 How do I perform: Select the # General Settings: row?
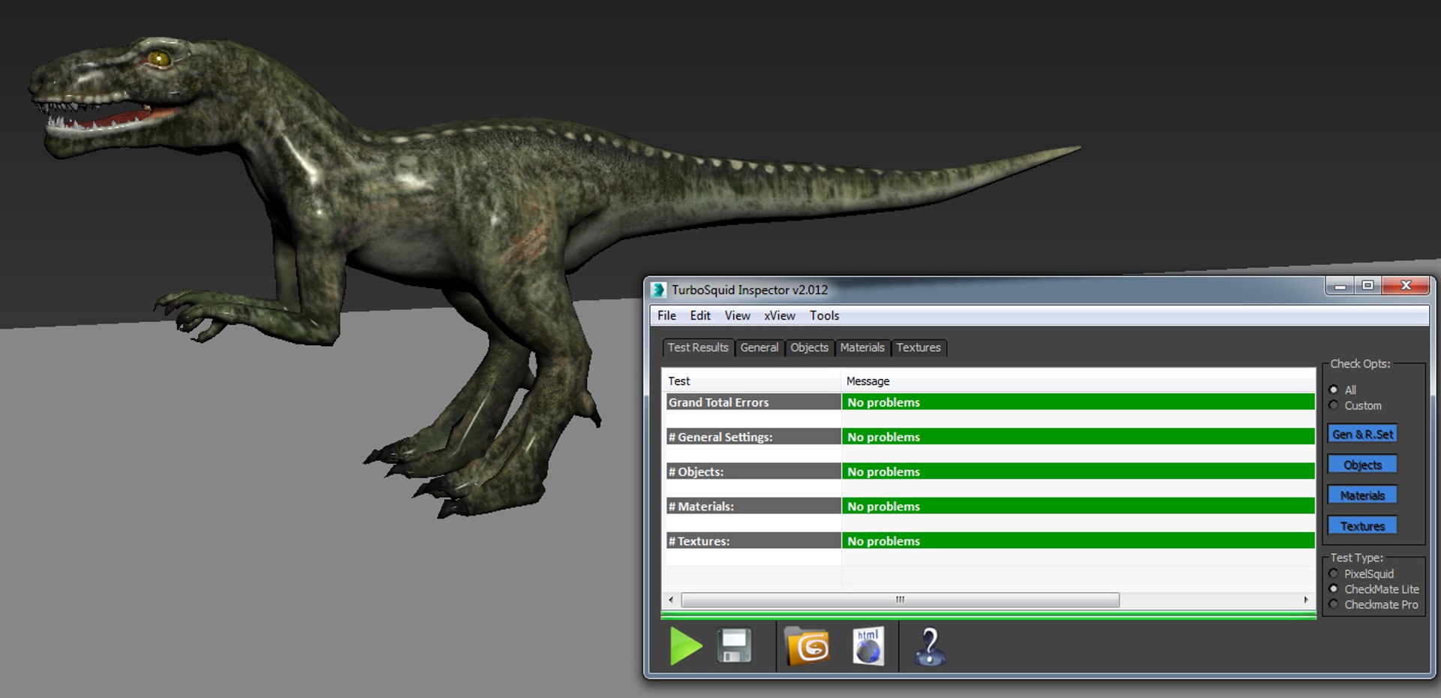point(991,437)
